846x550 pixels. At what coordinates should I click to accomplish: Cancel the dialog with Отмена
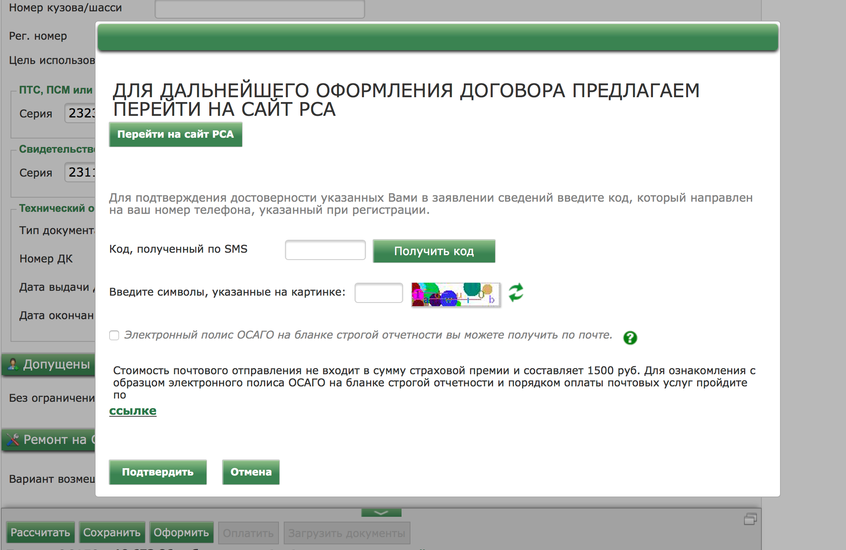click(x=251, y=472)
